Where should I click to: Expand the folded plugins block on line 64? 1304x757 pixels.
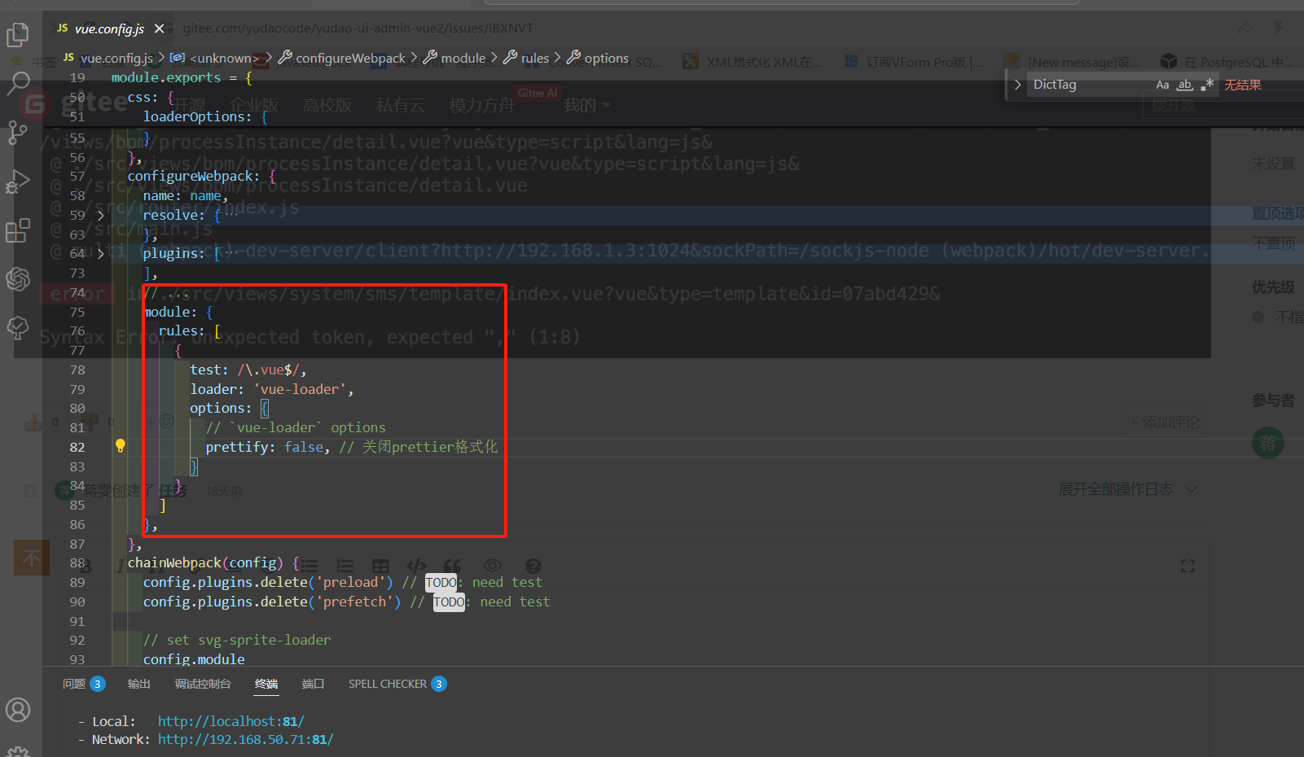(x=100, y=253)
